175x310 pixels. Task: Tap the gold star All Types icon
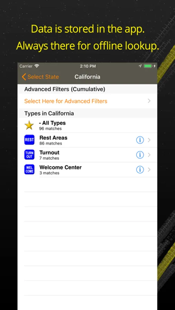click(x=29, y=125)
